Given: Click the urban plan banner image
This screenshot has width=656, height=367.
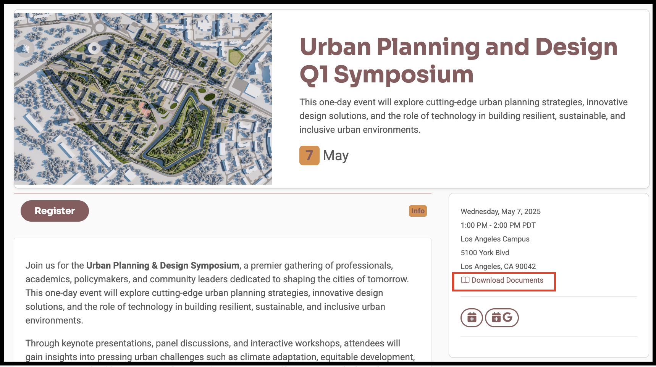Looking at the screenshot, I should point(143,114).
